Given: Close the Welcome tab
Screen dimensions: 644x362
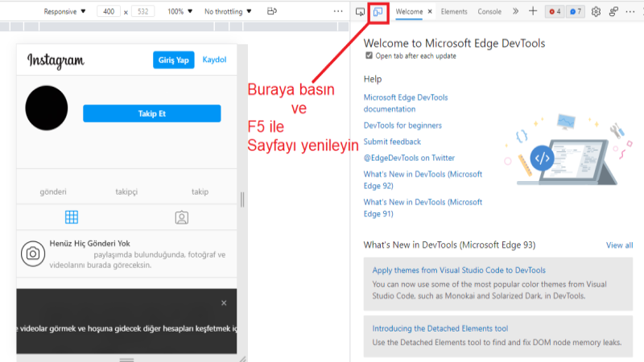Looking at the screenshot, I should [x=430, y=11].
